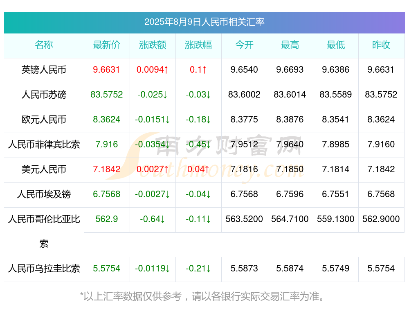Select the 人民币乌拉圭比索 row name
The width and height of the screenshot is (409, 309).
[x=44, y=269]
